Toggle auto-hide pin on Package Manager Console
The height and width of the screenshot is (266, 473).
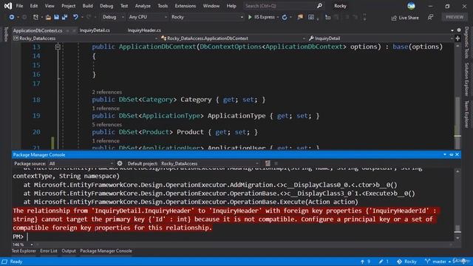[452, 154]
